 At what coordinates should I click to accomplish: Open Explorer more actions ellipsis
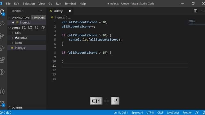point(40,11)
